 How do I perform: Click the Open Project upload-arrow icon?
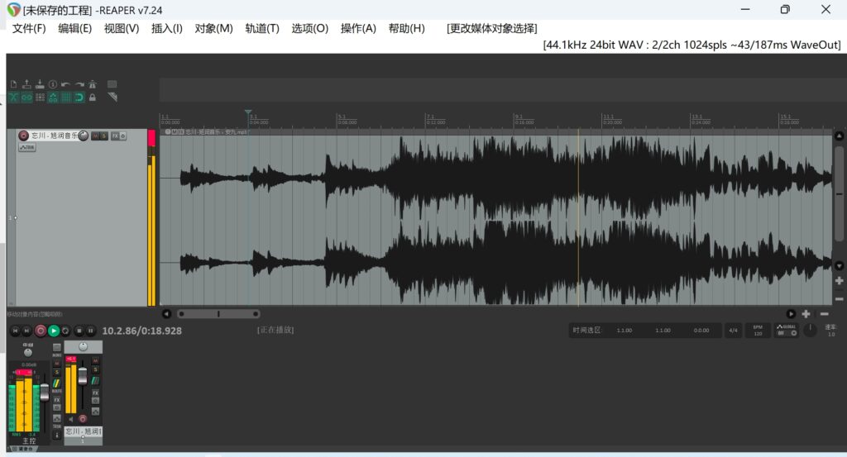click(x=26, y=84)
